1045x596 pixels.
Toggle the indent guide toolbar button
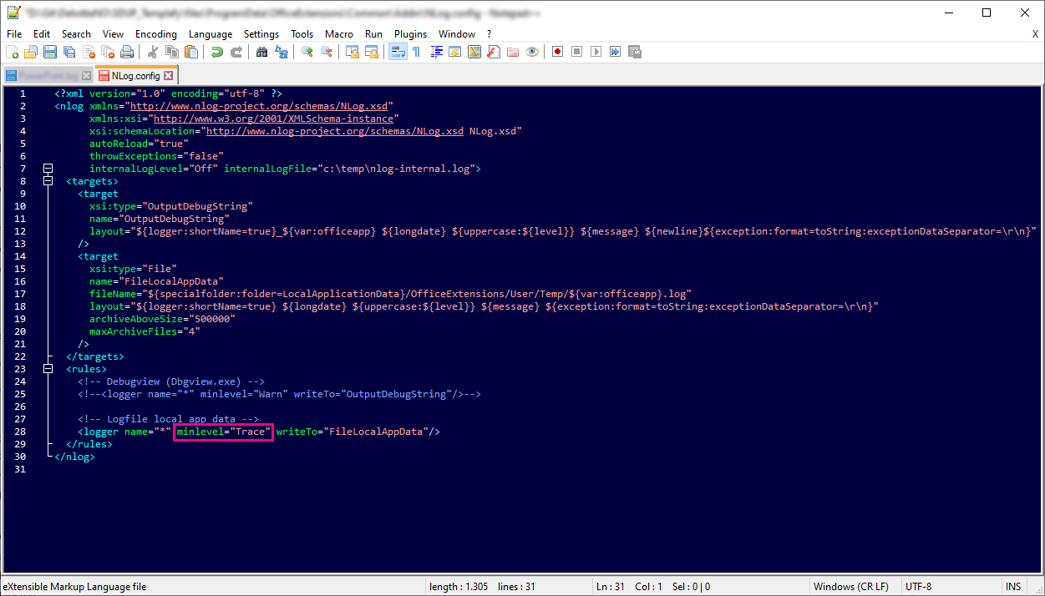[436, 52]
